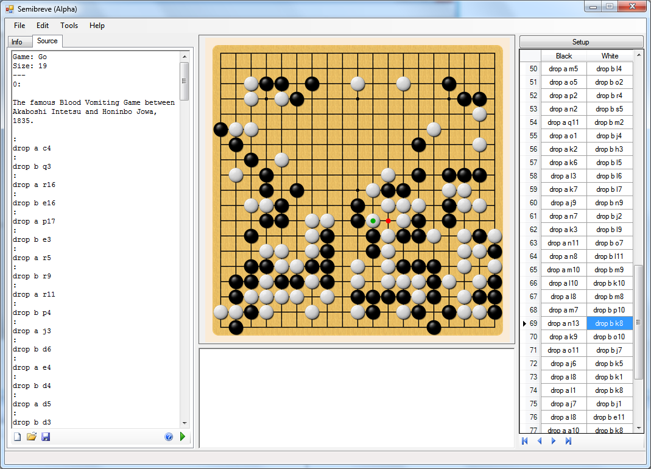Select cell 'drop b e11' in row 76
The height and width of the screenshot is (469, 651).
click(x=609, y=417)
